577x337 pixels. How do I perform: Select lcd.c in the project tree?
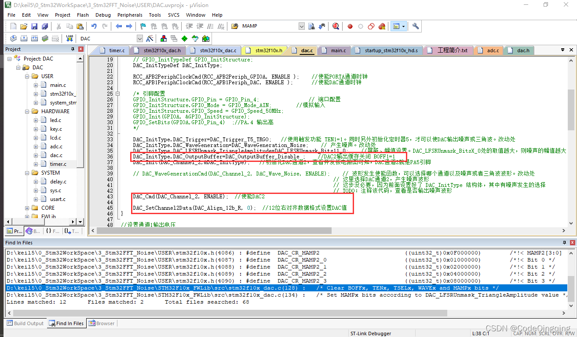[55, 138]
